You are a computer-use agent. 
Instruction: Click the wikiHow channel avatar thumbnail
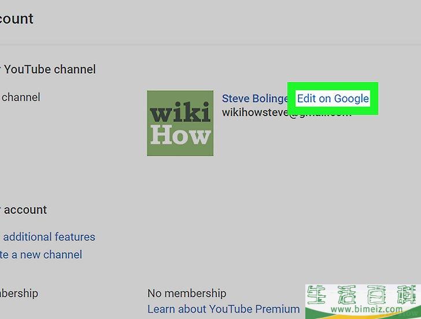[180, 123]
